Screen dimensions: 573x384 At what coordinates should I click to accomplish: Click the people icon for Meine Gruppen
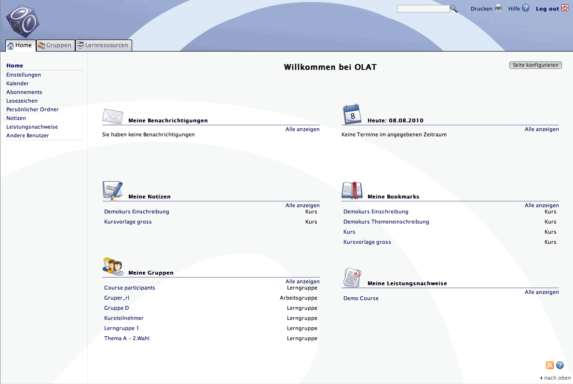pos(113,266)
